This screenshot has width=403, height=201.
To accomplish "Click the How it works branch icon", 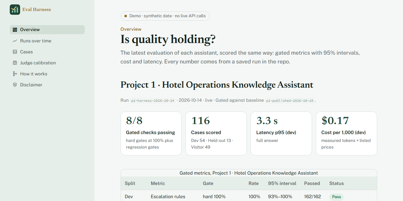I will [x=15, y=74].
